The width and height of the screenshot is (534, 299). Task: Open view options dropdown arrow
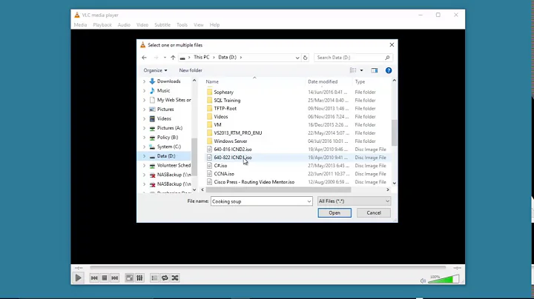(x=361, y=70)
